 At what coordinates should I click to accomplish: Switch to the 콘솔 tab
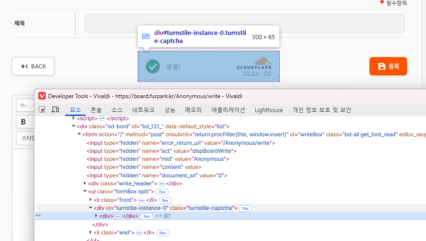pyautogui.click(x=96, y=110)
